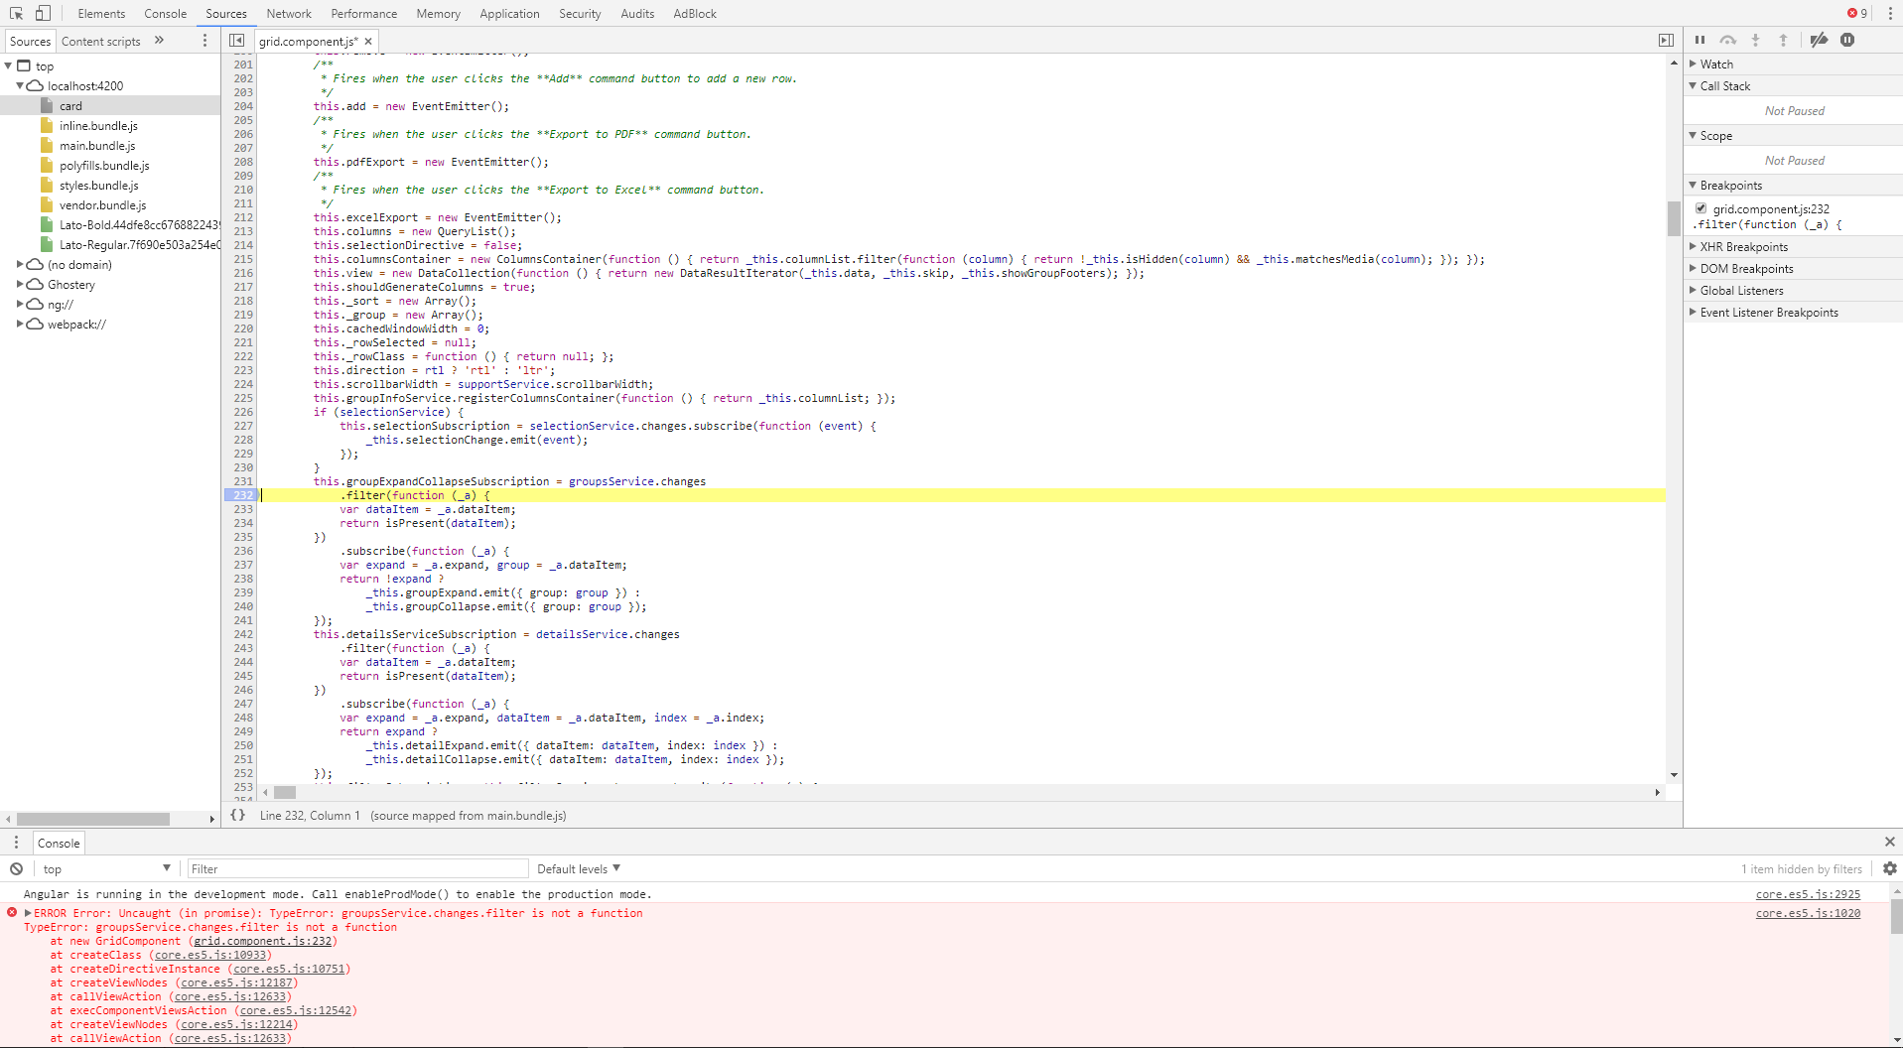Uncheck the grid.component.js:232 breakpoint checkbox
This screenshot has height=1048, width=1903.
coord(1700,208)
